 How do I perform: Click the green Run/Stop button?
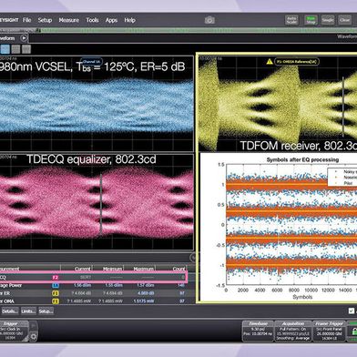311,20
